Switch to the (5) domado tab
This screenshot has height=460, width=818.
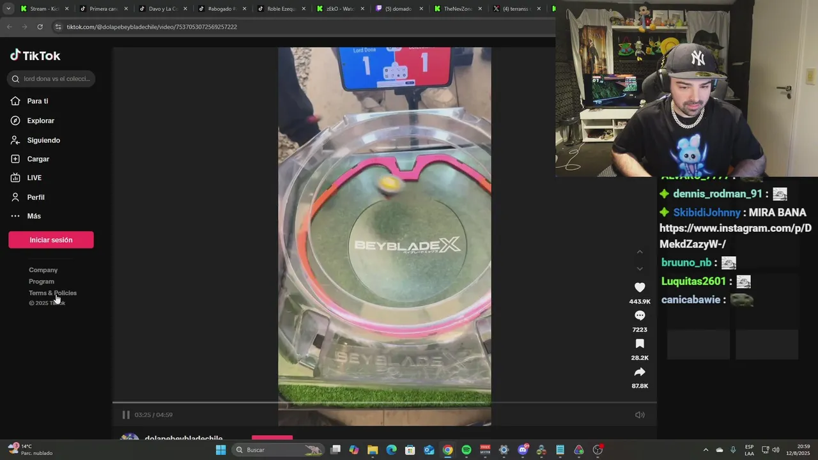tap(399, 9)
